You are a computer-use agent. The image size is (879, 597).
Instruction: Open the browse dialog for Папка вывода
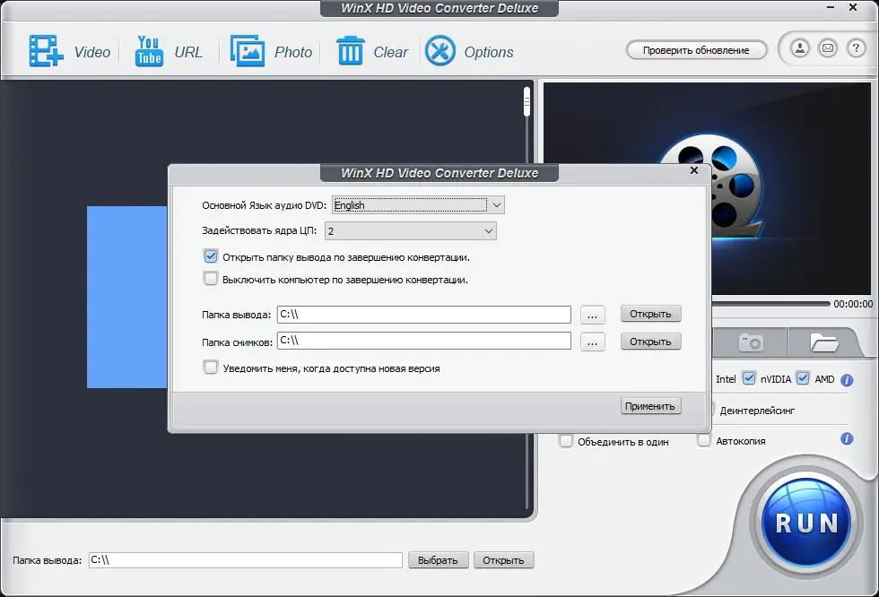(592, 314)
